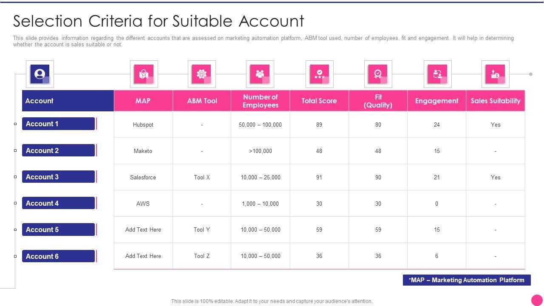Viewport: 544px width, 306px height.
Task: Click the map pin icon above MAP
Action: pyautogui.click(x=144, y=74)
